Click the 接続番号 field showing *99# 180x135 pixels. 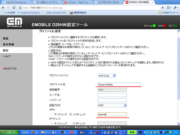click(112, 90)
